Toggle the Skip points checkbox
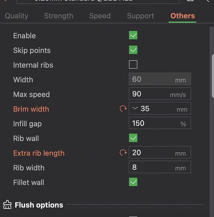Screen dimensions: 214x217 coord(133,50)
